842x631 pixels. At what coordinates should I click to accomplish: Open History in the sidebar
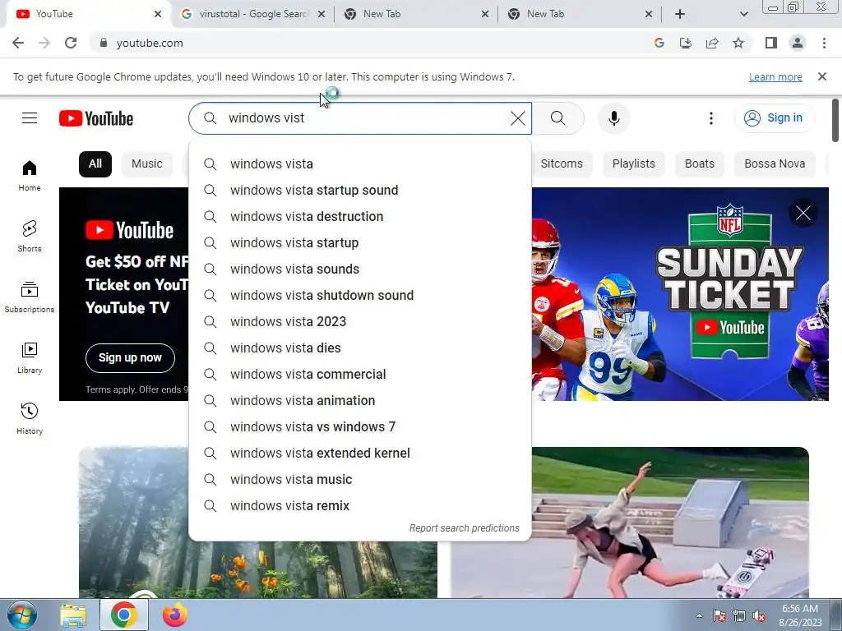30,418
